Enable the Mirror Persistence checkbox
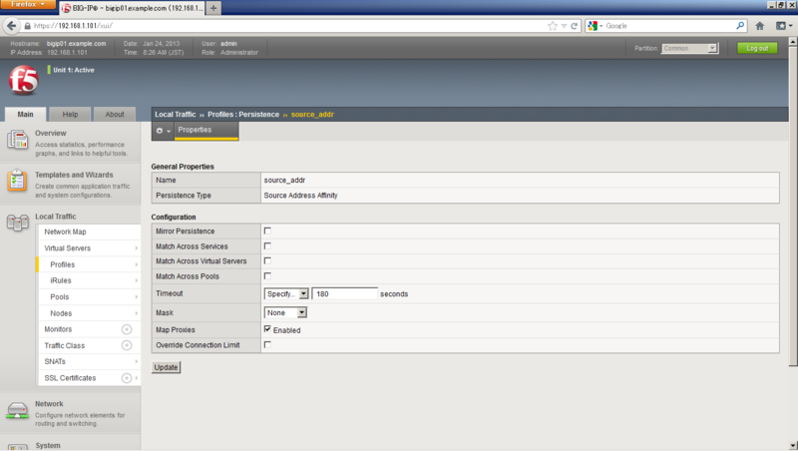798x451 pixels. [267, 231]
